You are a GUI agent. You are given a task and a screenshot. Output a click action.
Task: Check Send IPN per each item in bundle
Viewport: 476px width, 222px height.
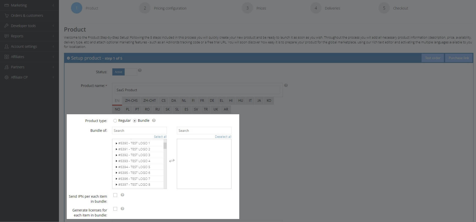click(115, 195)
